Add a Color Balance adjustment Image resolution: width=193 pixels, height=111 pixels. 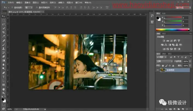pos(166,45)
